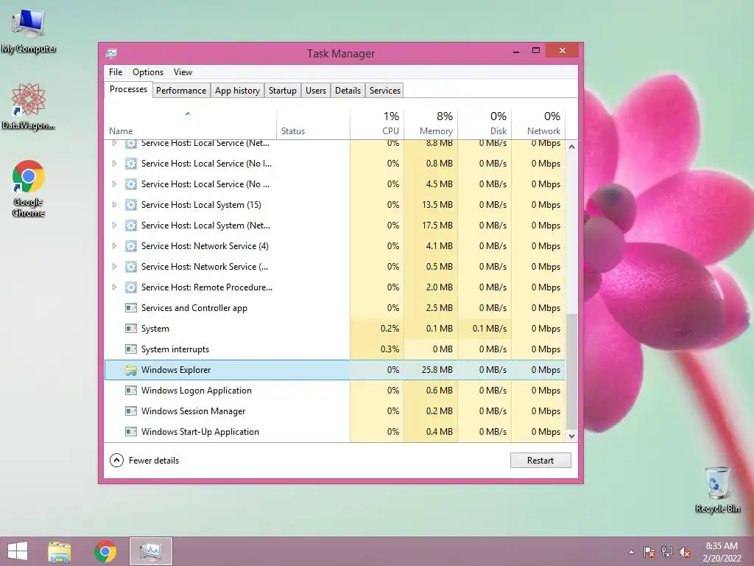Viewport: 754px width, 566px height.
Task: Click the Action Center flag tray icon
Action: pyautogui.click(x=649, y=552)
